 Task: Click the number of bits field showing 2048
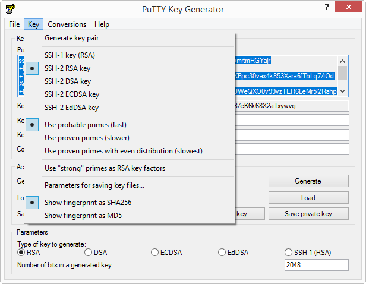click(317, 265)
